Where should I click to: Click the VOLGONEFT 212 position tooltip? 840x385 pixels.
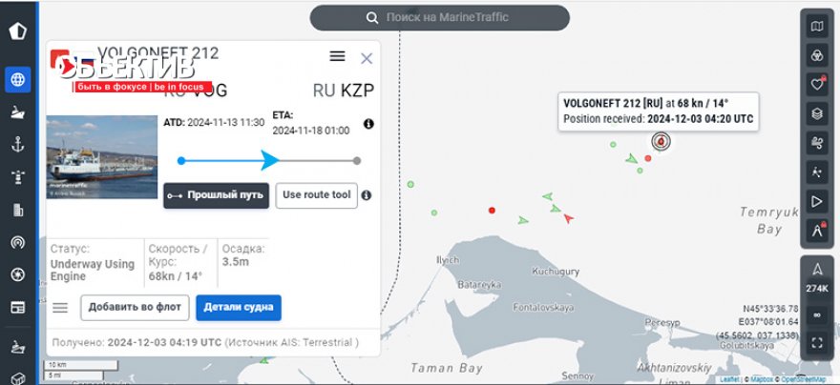(659, 111)
